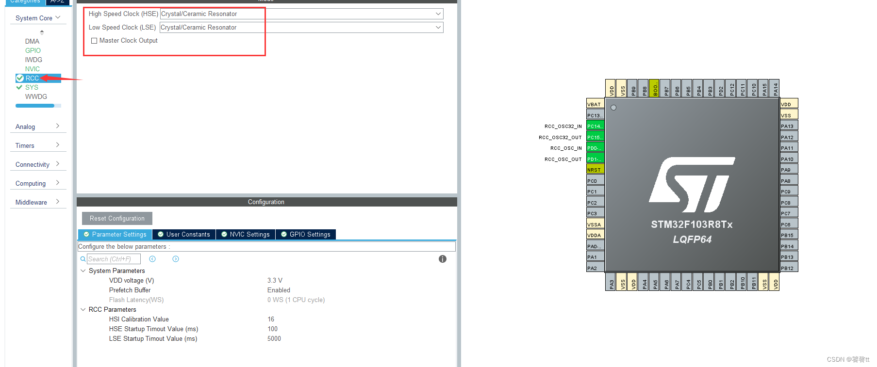This screenshot has width=877, height=367.
Task: Select NVIC in System Core list
Action: coord(33,69)
